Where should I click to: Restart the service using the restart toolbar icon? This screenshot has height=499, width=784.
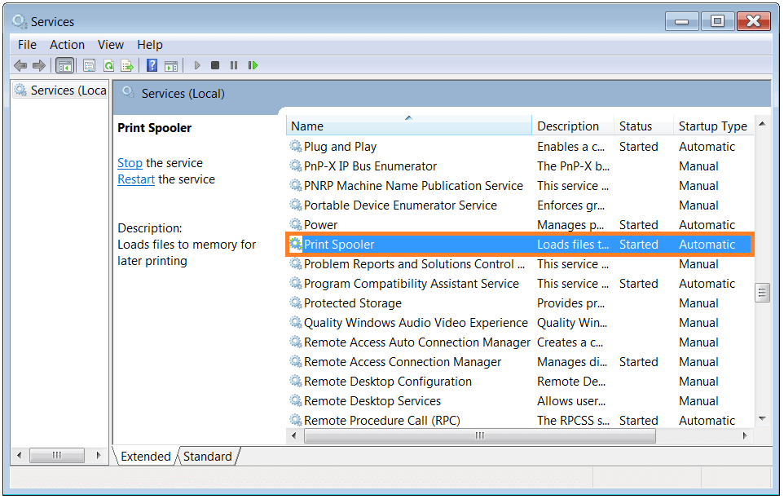[x=253, y=65]
